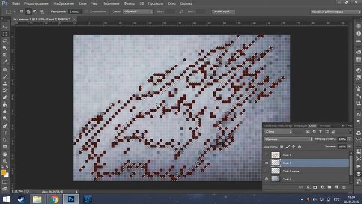Toggle layer filtering switch
Screen dimensions: 362x204
click(x=350, y=131)
